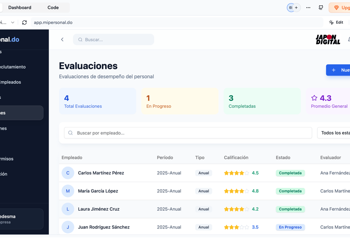The width and height of the screenshot is (350, 238).
Task: Click the Período column header
Action: click(165, 157)
